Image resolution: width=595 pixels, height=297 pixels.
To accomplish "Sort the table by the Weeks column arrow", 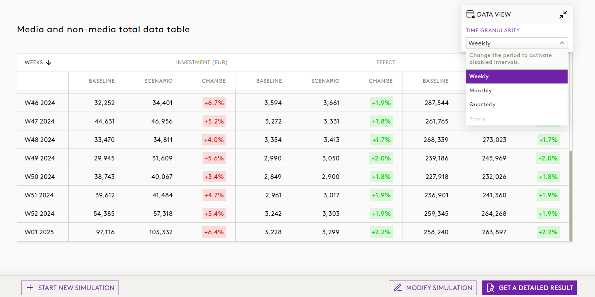I will point(49,63).
